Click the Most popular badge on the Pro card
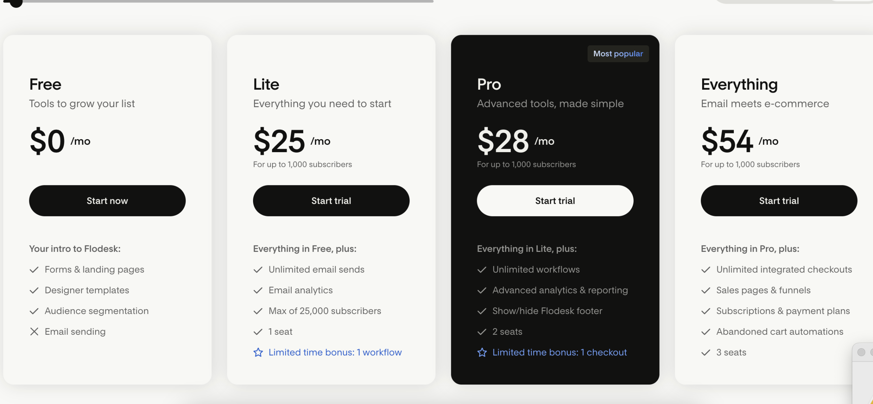Screen dimensions: 873x404 point(618,54)
